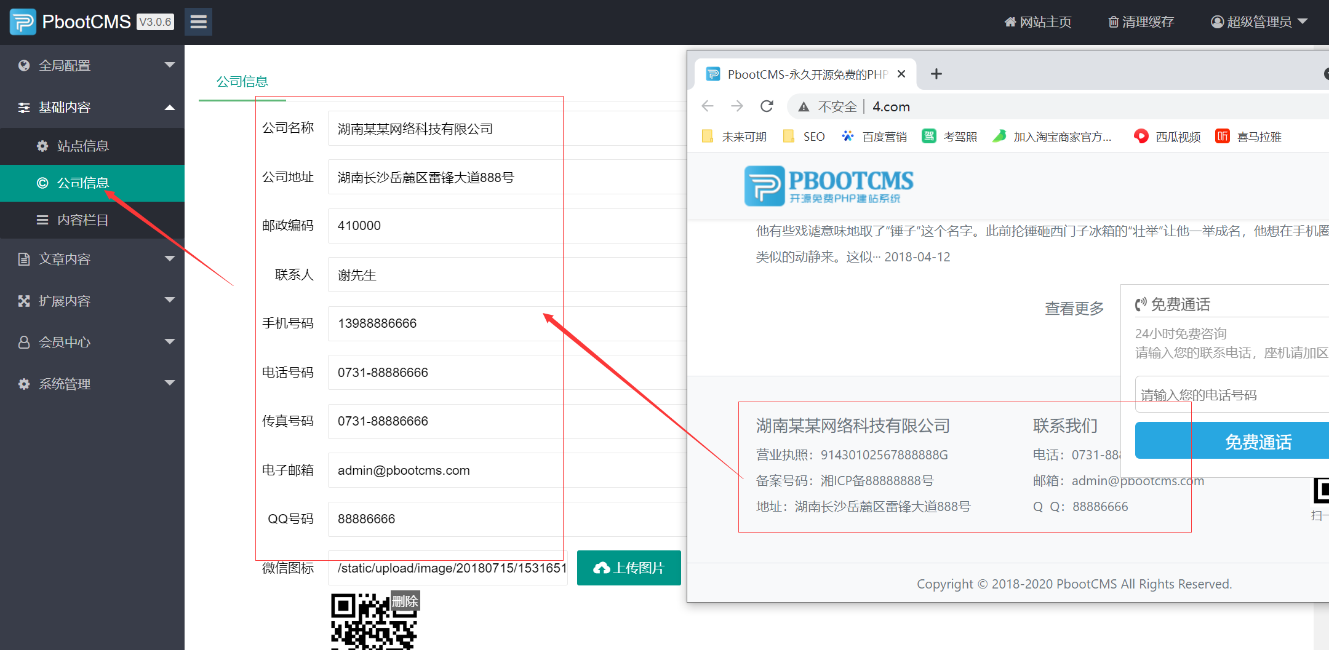Click the 公司名称 input field
Screen dimensions: 1329x650
(x=507, y=129)
